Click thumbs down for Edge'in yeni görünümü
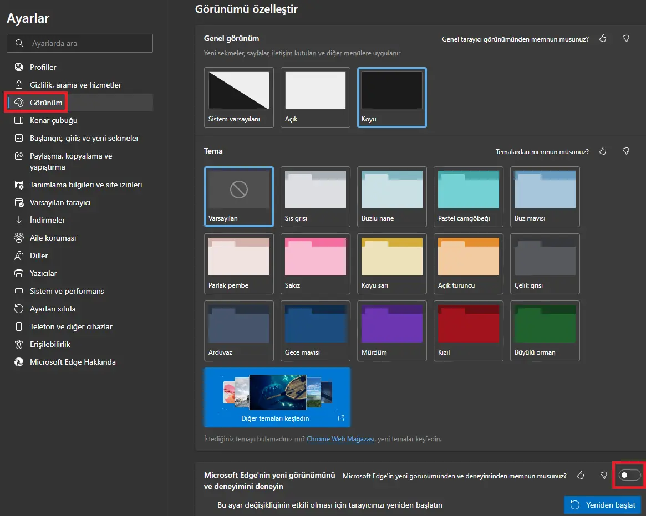 click(x=603, y=475)
